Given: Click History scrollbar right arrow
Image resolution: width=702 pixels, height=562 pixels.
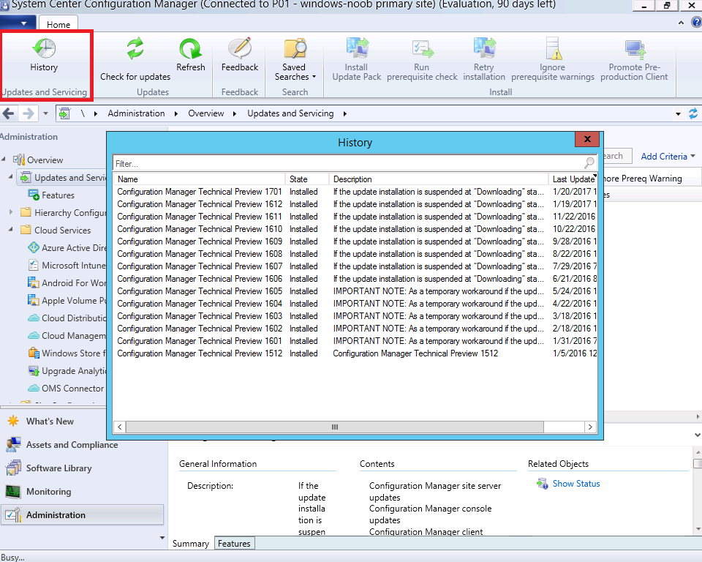Looking at the screenshot, I should [x=591, y=427].
